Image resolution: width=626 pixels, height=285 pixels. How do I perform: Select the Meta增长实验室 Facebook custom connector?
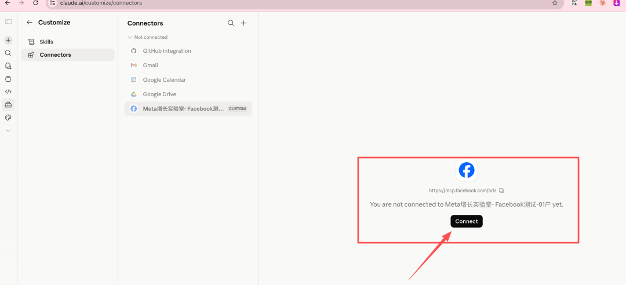(188, 108)
